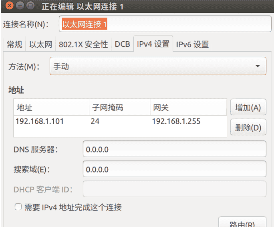Go to the 802.1X 安全性 tab
This screenshot has height=227, width=274.
pos(83,44)
